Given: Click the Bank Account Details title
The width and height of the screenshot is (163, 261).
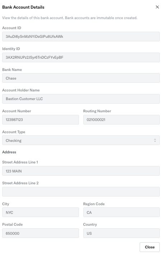Looking at the screenshot, I should point(23,7).
